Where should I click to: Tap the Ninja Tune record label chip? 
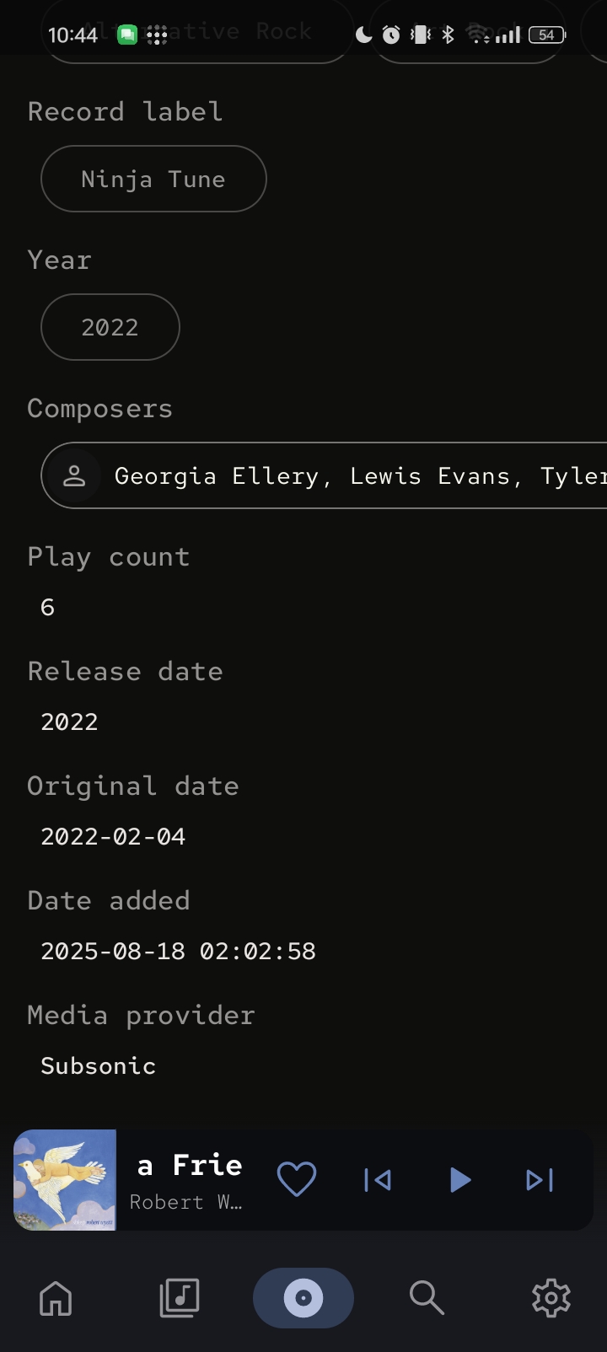[153, 179]
